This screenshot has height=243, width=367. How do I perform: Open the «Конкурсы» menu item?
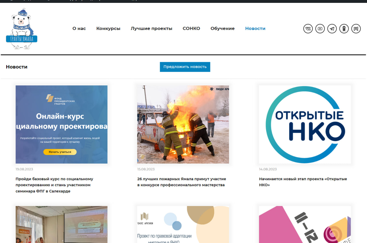pos(108,29)
